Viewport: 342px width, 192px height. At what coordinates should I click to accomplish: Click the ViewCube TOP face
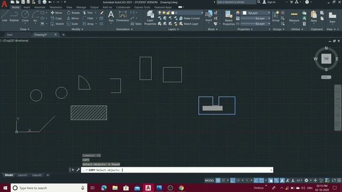pos(326,59)
